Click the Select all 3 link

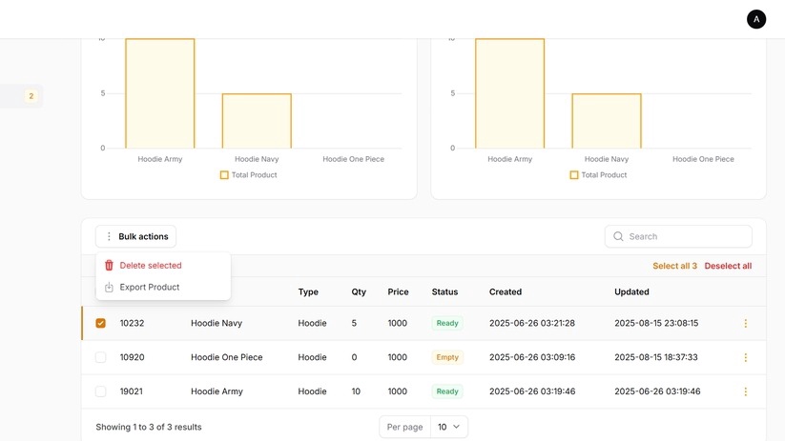pyautogui.click(x=674, y=266)
